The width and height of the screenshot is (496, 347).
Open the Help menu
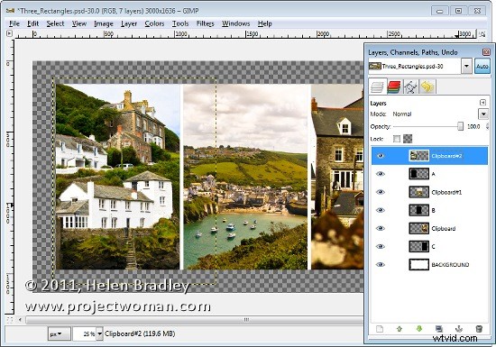265,23
